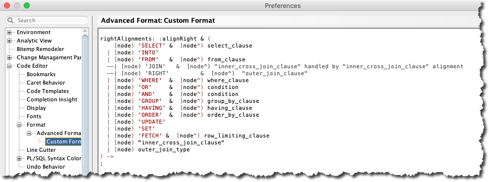Click into the preferences Search field
Image resolution: width=489 pixels, height=182 pixels.
[48, 20]
